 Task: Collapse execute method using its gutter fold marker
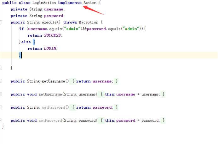[x=1, y=22]
